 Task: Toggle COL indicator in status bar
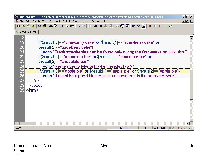click(x=185, y=128)
